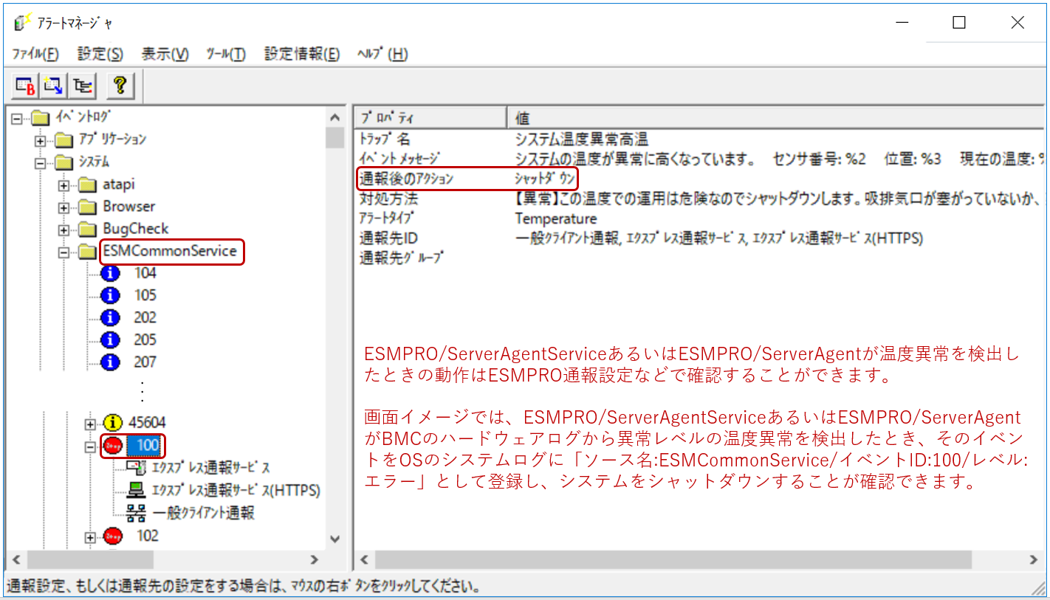Click the エクスプレス通報サービス(HTTPS) computer icon

(136, 490)
